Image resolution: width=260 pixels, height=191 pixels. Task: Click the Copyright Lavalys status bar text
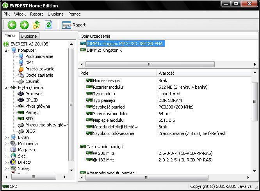pos(221,186)
